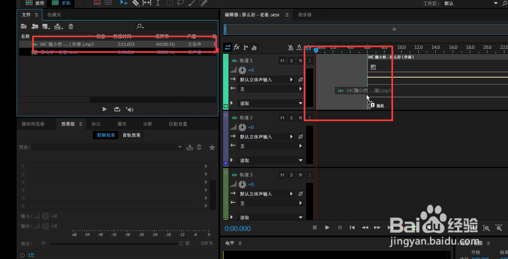Viewport: 508px width, 259px height.
Task: Open the Insert into Multitrack dropdown
Action: pyautogui.click(x=58, y=27)
